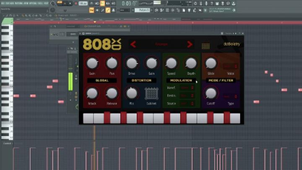Click the Distortion Gain knob
This screenshot has width=302, height=170.
click(x=151, y=63)
